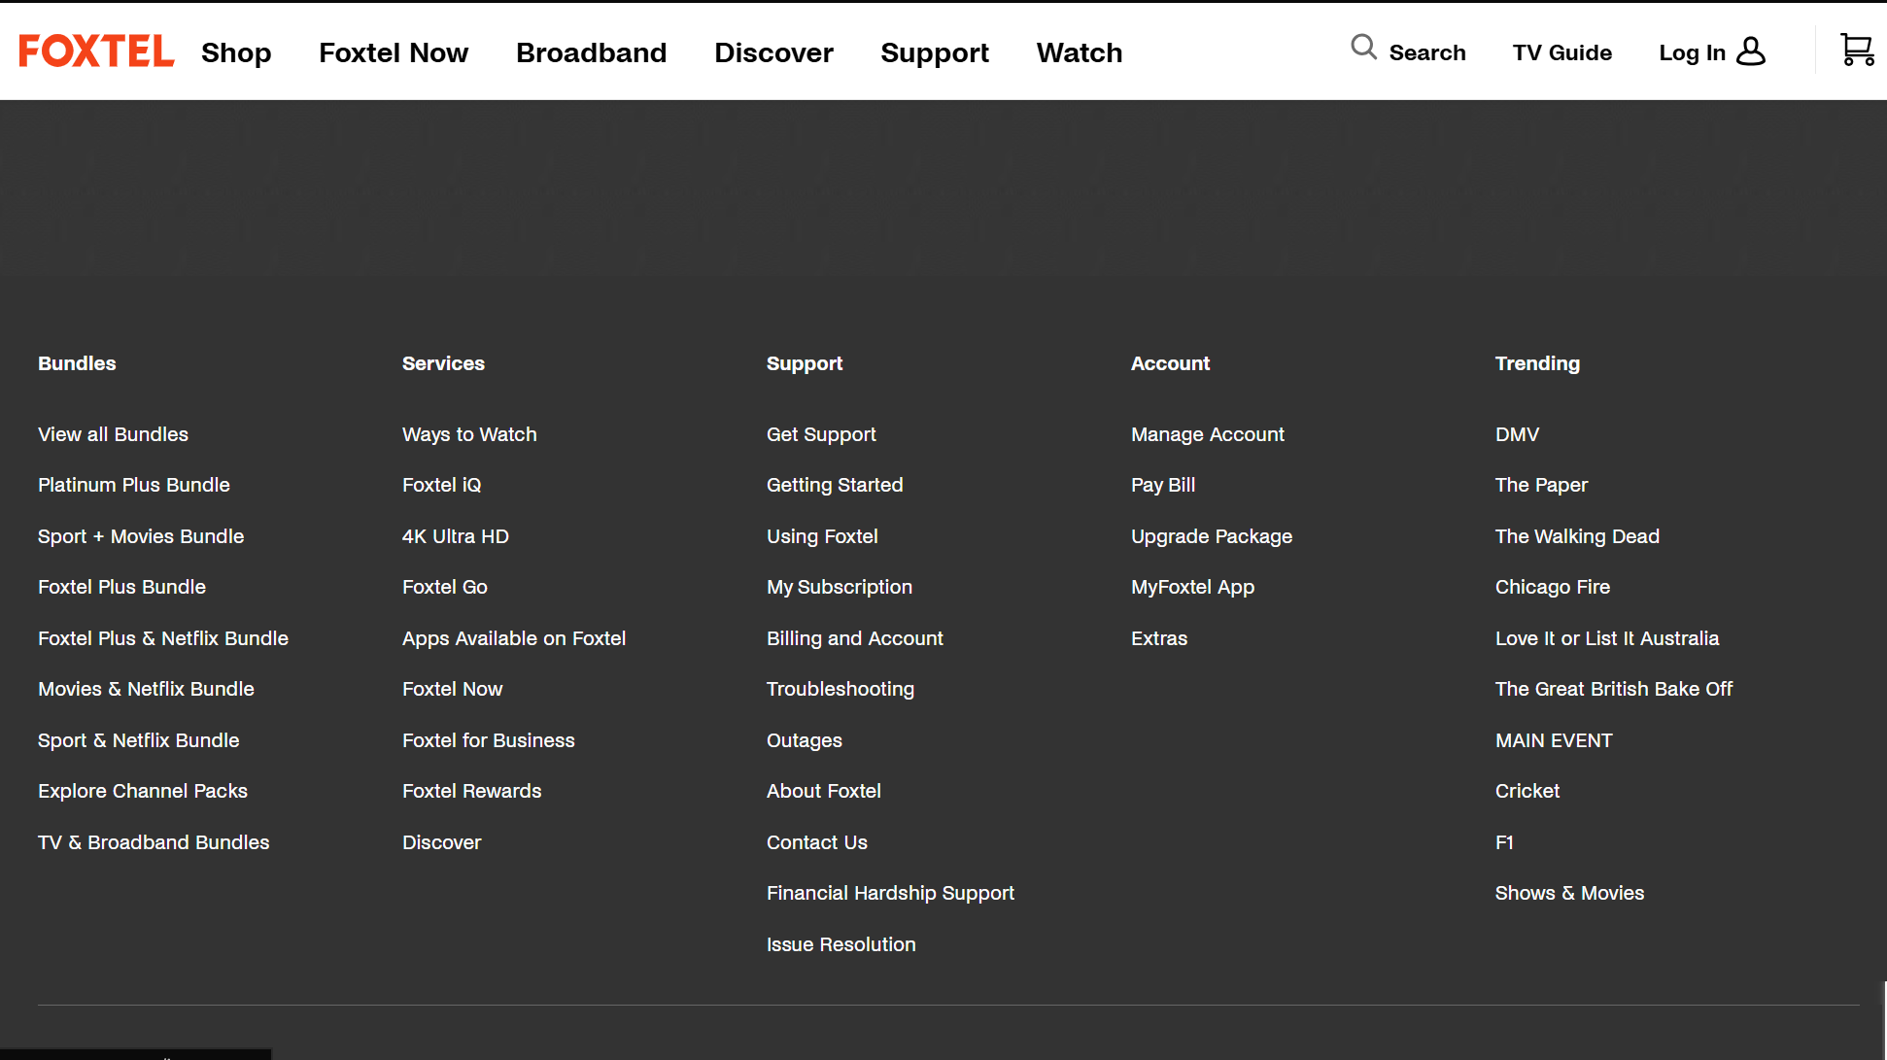Open the Shows & Movies trending link
The height and width of the screenshot is (1060, 1887).
coord(1568,893)
